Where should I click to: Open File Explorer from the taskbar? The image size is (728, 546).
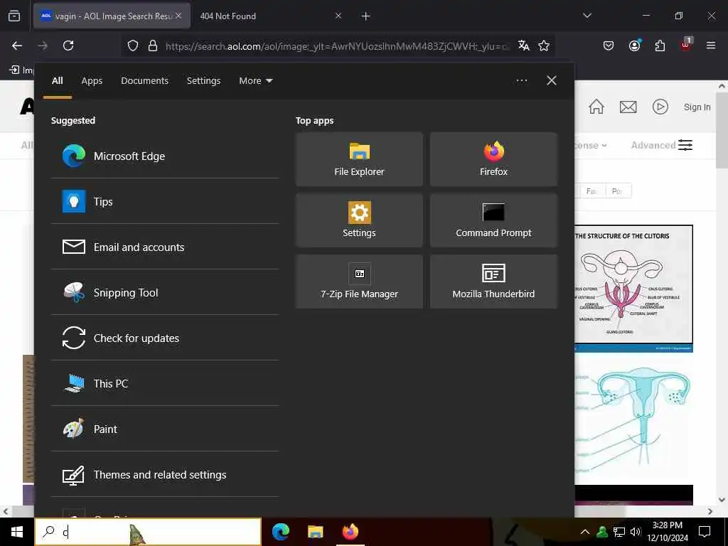tap(315, 532)
